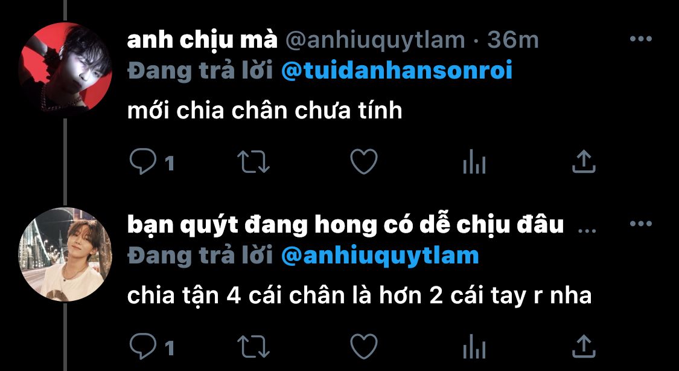Open the 'anh chịu mà' display name
The width and height of the screenshot is (679, 371).
(202, 40)
